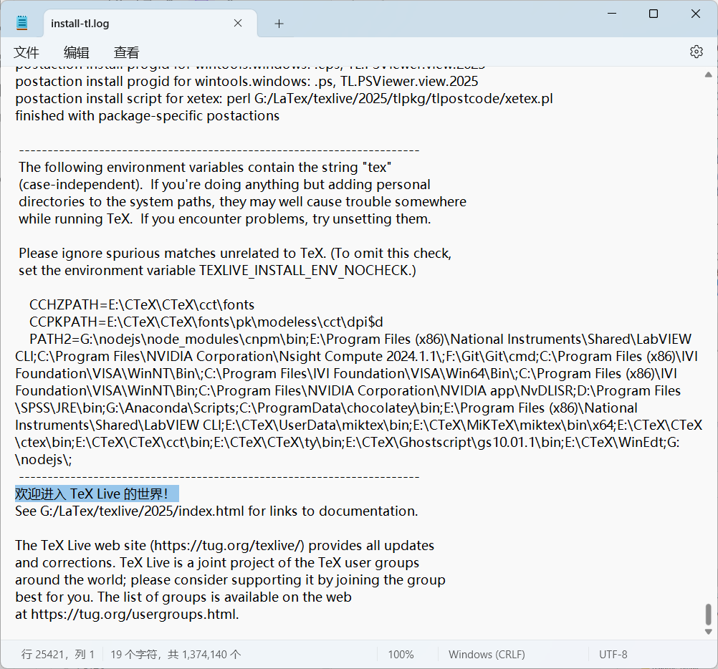Click the vertical scrollbar thumb

tap(709, 614)
